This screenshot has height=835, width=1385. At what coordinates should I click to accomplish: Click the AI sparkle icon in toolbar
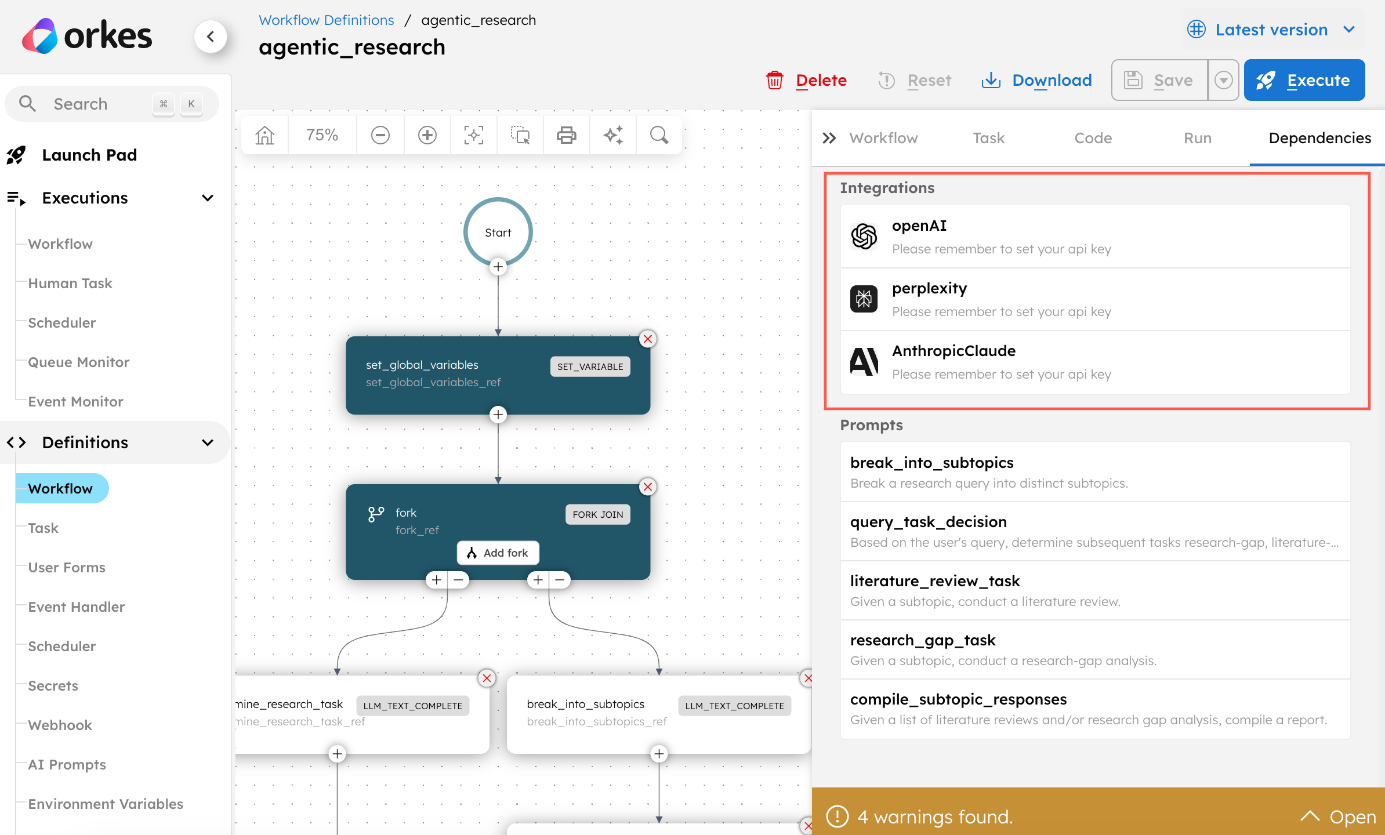(x=613, y=135)
